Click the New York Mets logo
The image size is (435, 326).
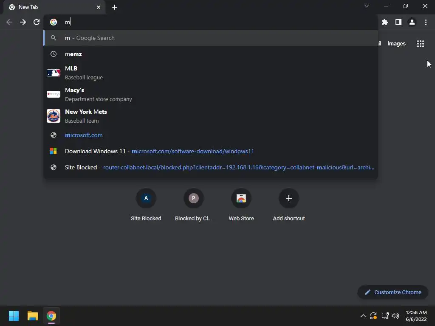click(54, 116)
